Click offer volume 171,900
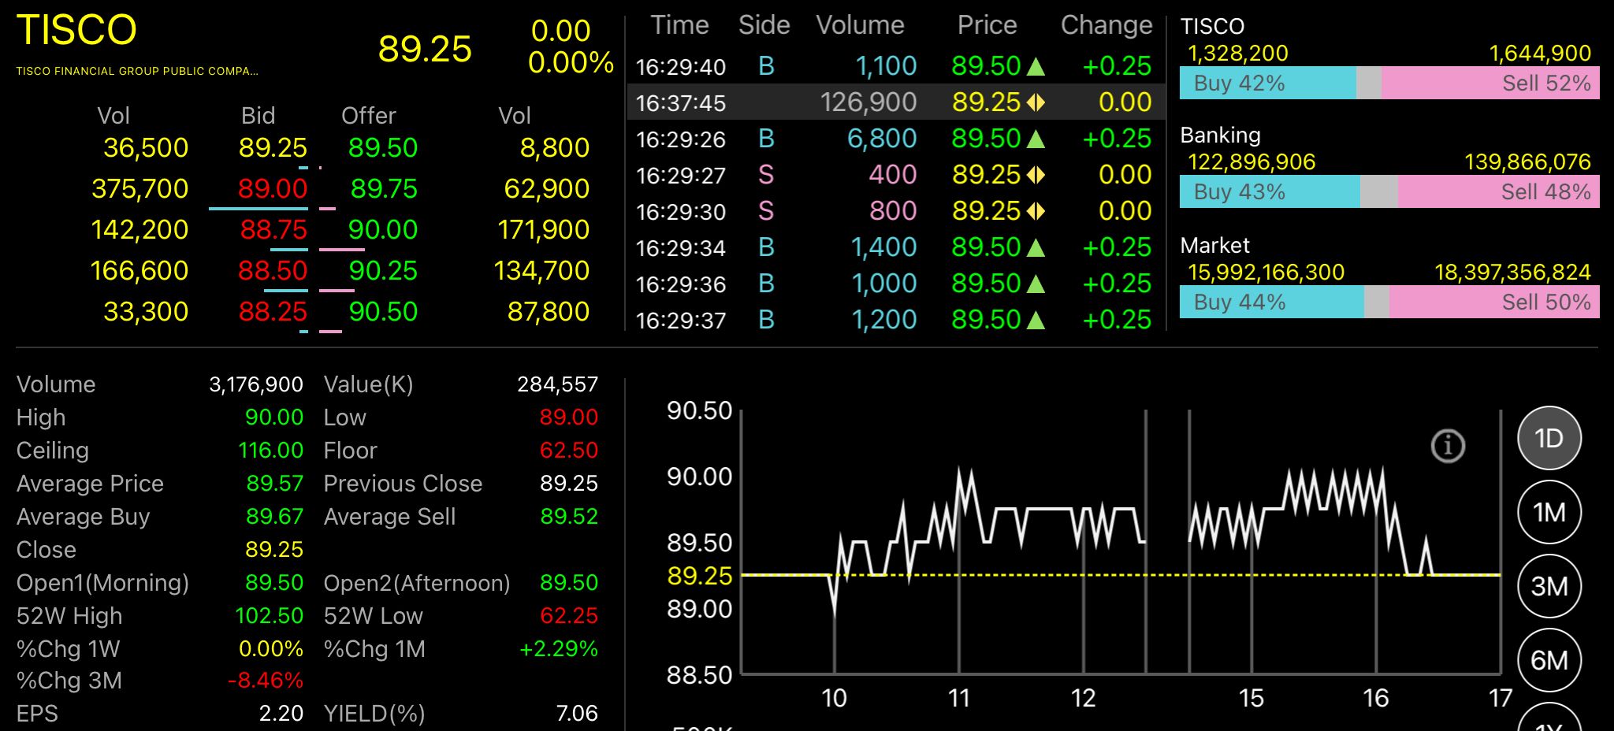 tap(543, 229)
